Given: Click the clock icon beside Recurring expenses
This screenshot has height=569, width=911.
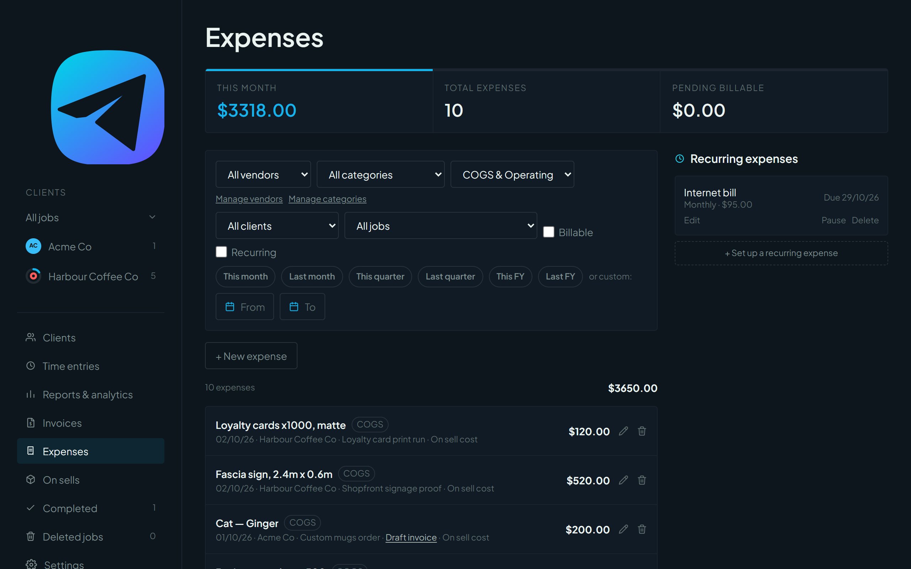Looking at the screenshot, I should pyautogui.click(x=679, y=159).
